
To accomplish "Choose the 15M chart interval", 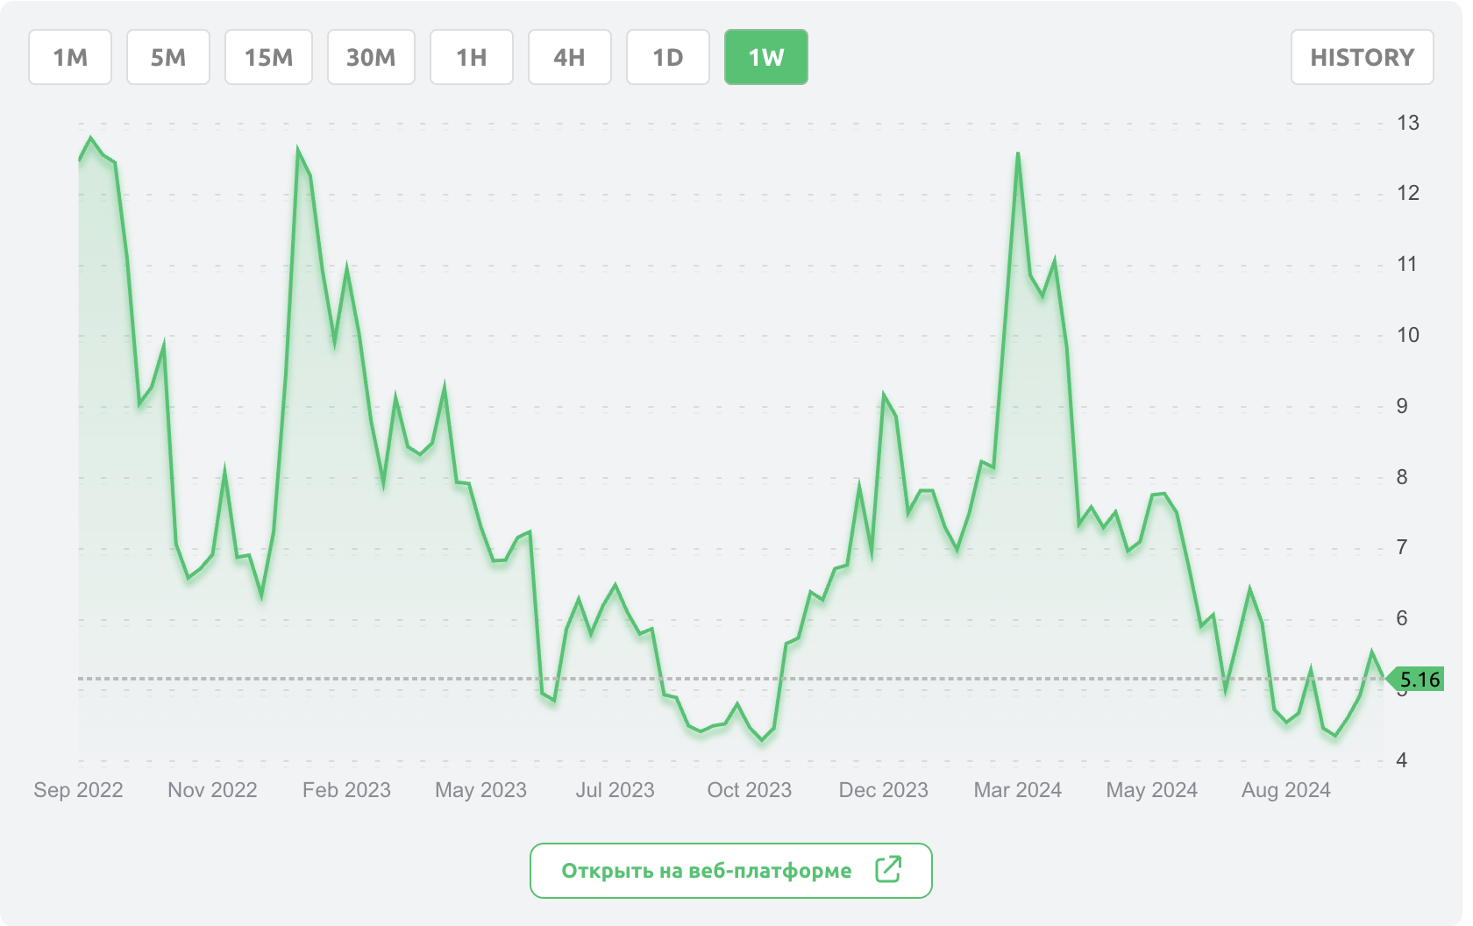I will coord(268,58).
